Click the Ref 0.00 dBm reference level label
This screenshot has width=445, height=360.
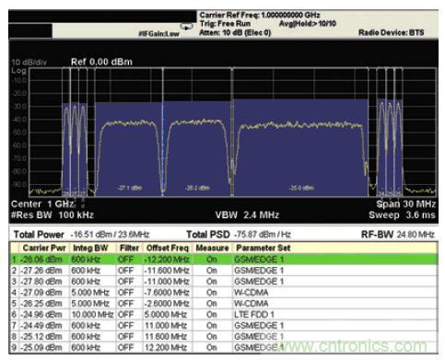tap(101, 62)
